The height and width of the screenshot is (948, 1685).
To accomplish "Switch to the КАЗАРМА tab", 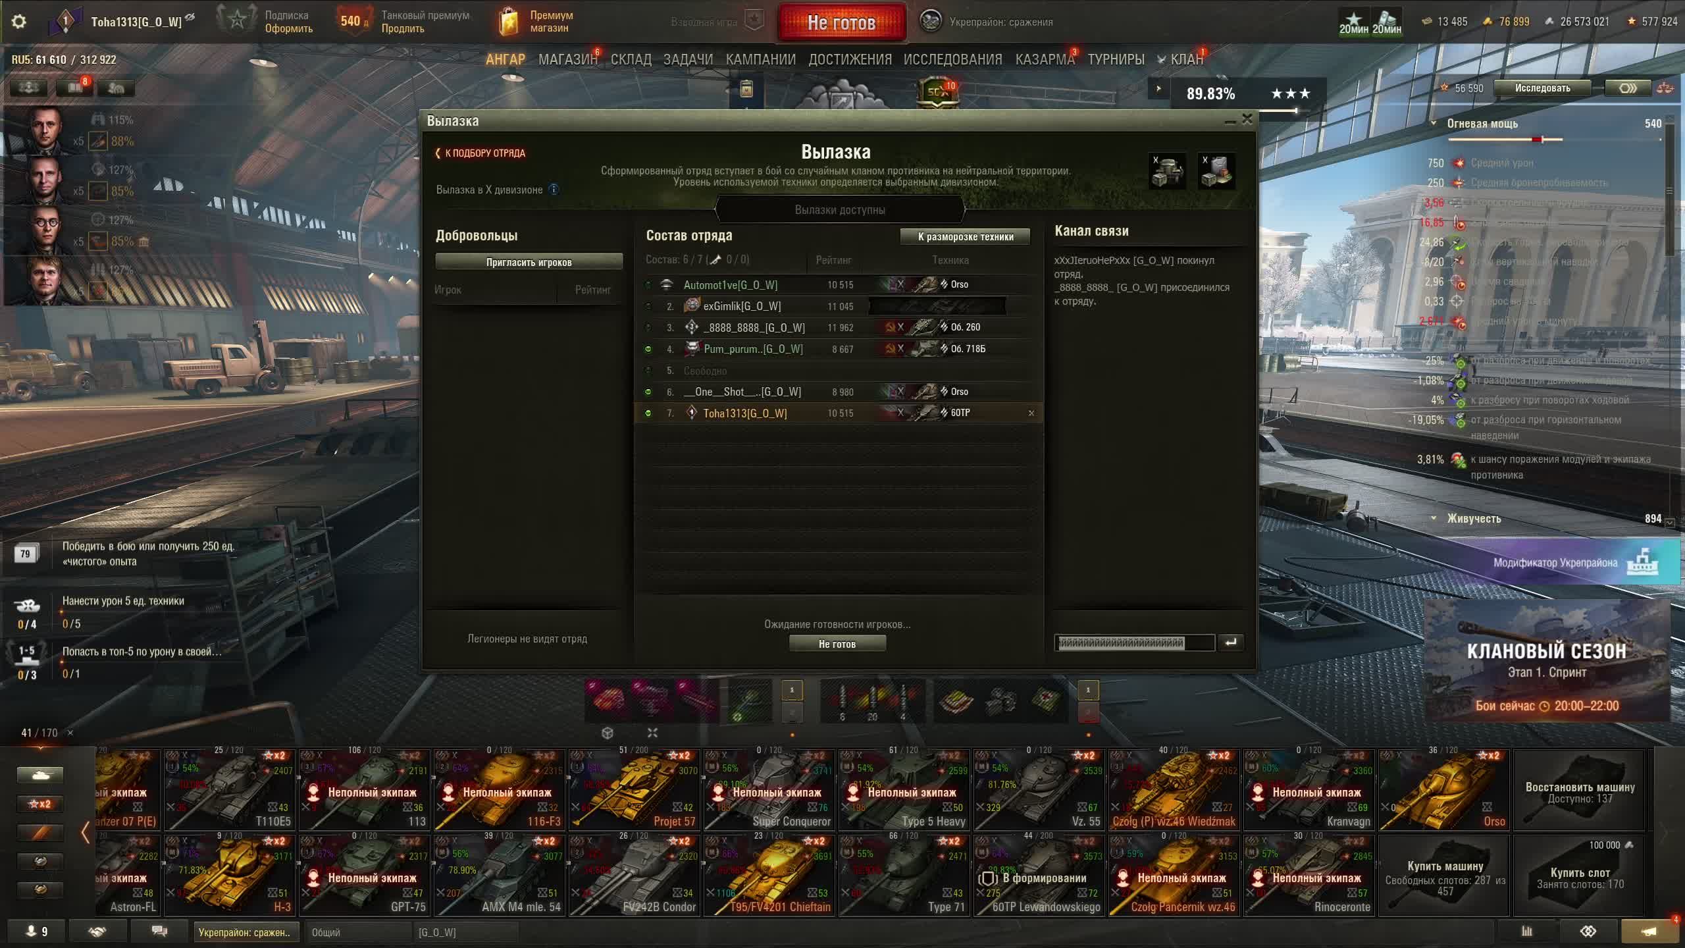I will pyautogui.click(x=1045, y=59).
